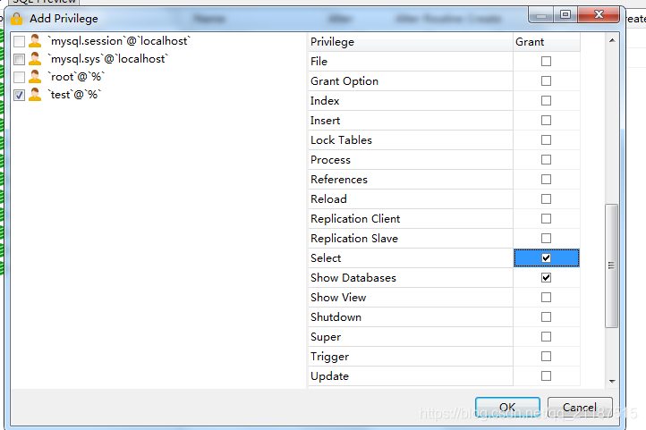Tick the Show View grant checkbox
646x430 pixels.
tap(546, 298)
